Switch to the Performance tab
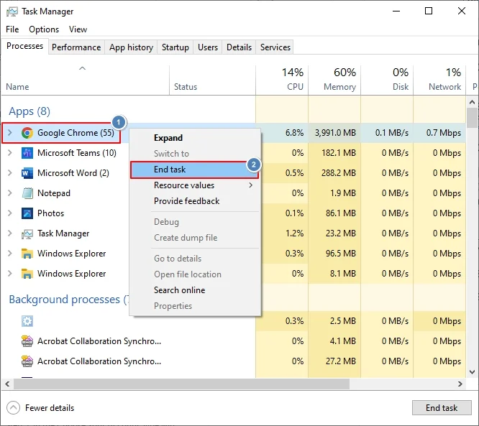The image size is (479, 426). click(x=76, y=47)
